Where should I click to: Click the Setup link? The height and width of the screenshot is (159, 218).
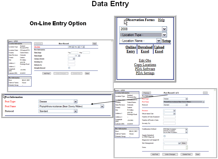167,41
